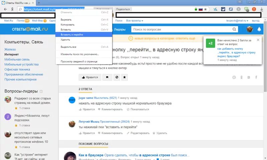This screenshot has height=160, width=267.
Task: Open Yandex home via the Я icon
Action: click(x=12, y=9)
